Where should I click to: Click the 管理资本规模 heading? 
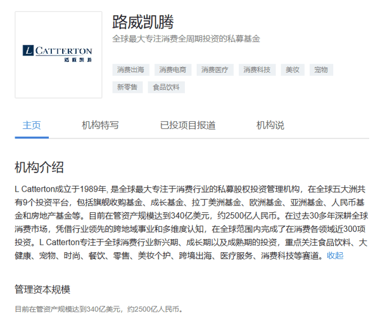pos(42,289)
